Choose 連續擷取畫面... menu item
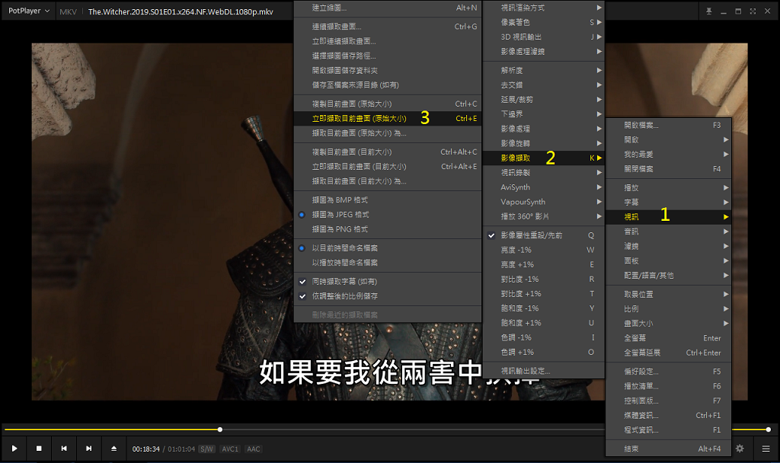780x463 pixels. 388,27
